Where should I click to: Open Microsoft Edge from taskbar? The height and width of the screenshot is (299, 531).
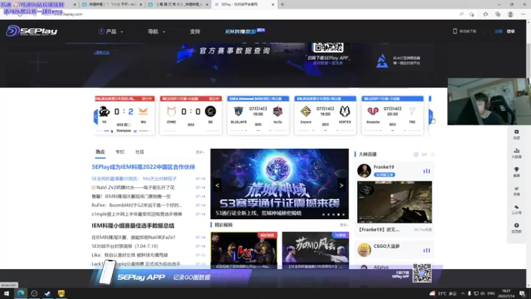(x=21, y=293)
